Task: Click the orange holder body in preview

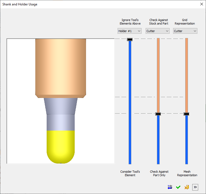Action: point(61,68)
